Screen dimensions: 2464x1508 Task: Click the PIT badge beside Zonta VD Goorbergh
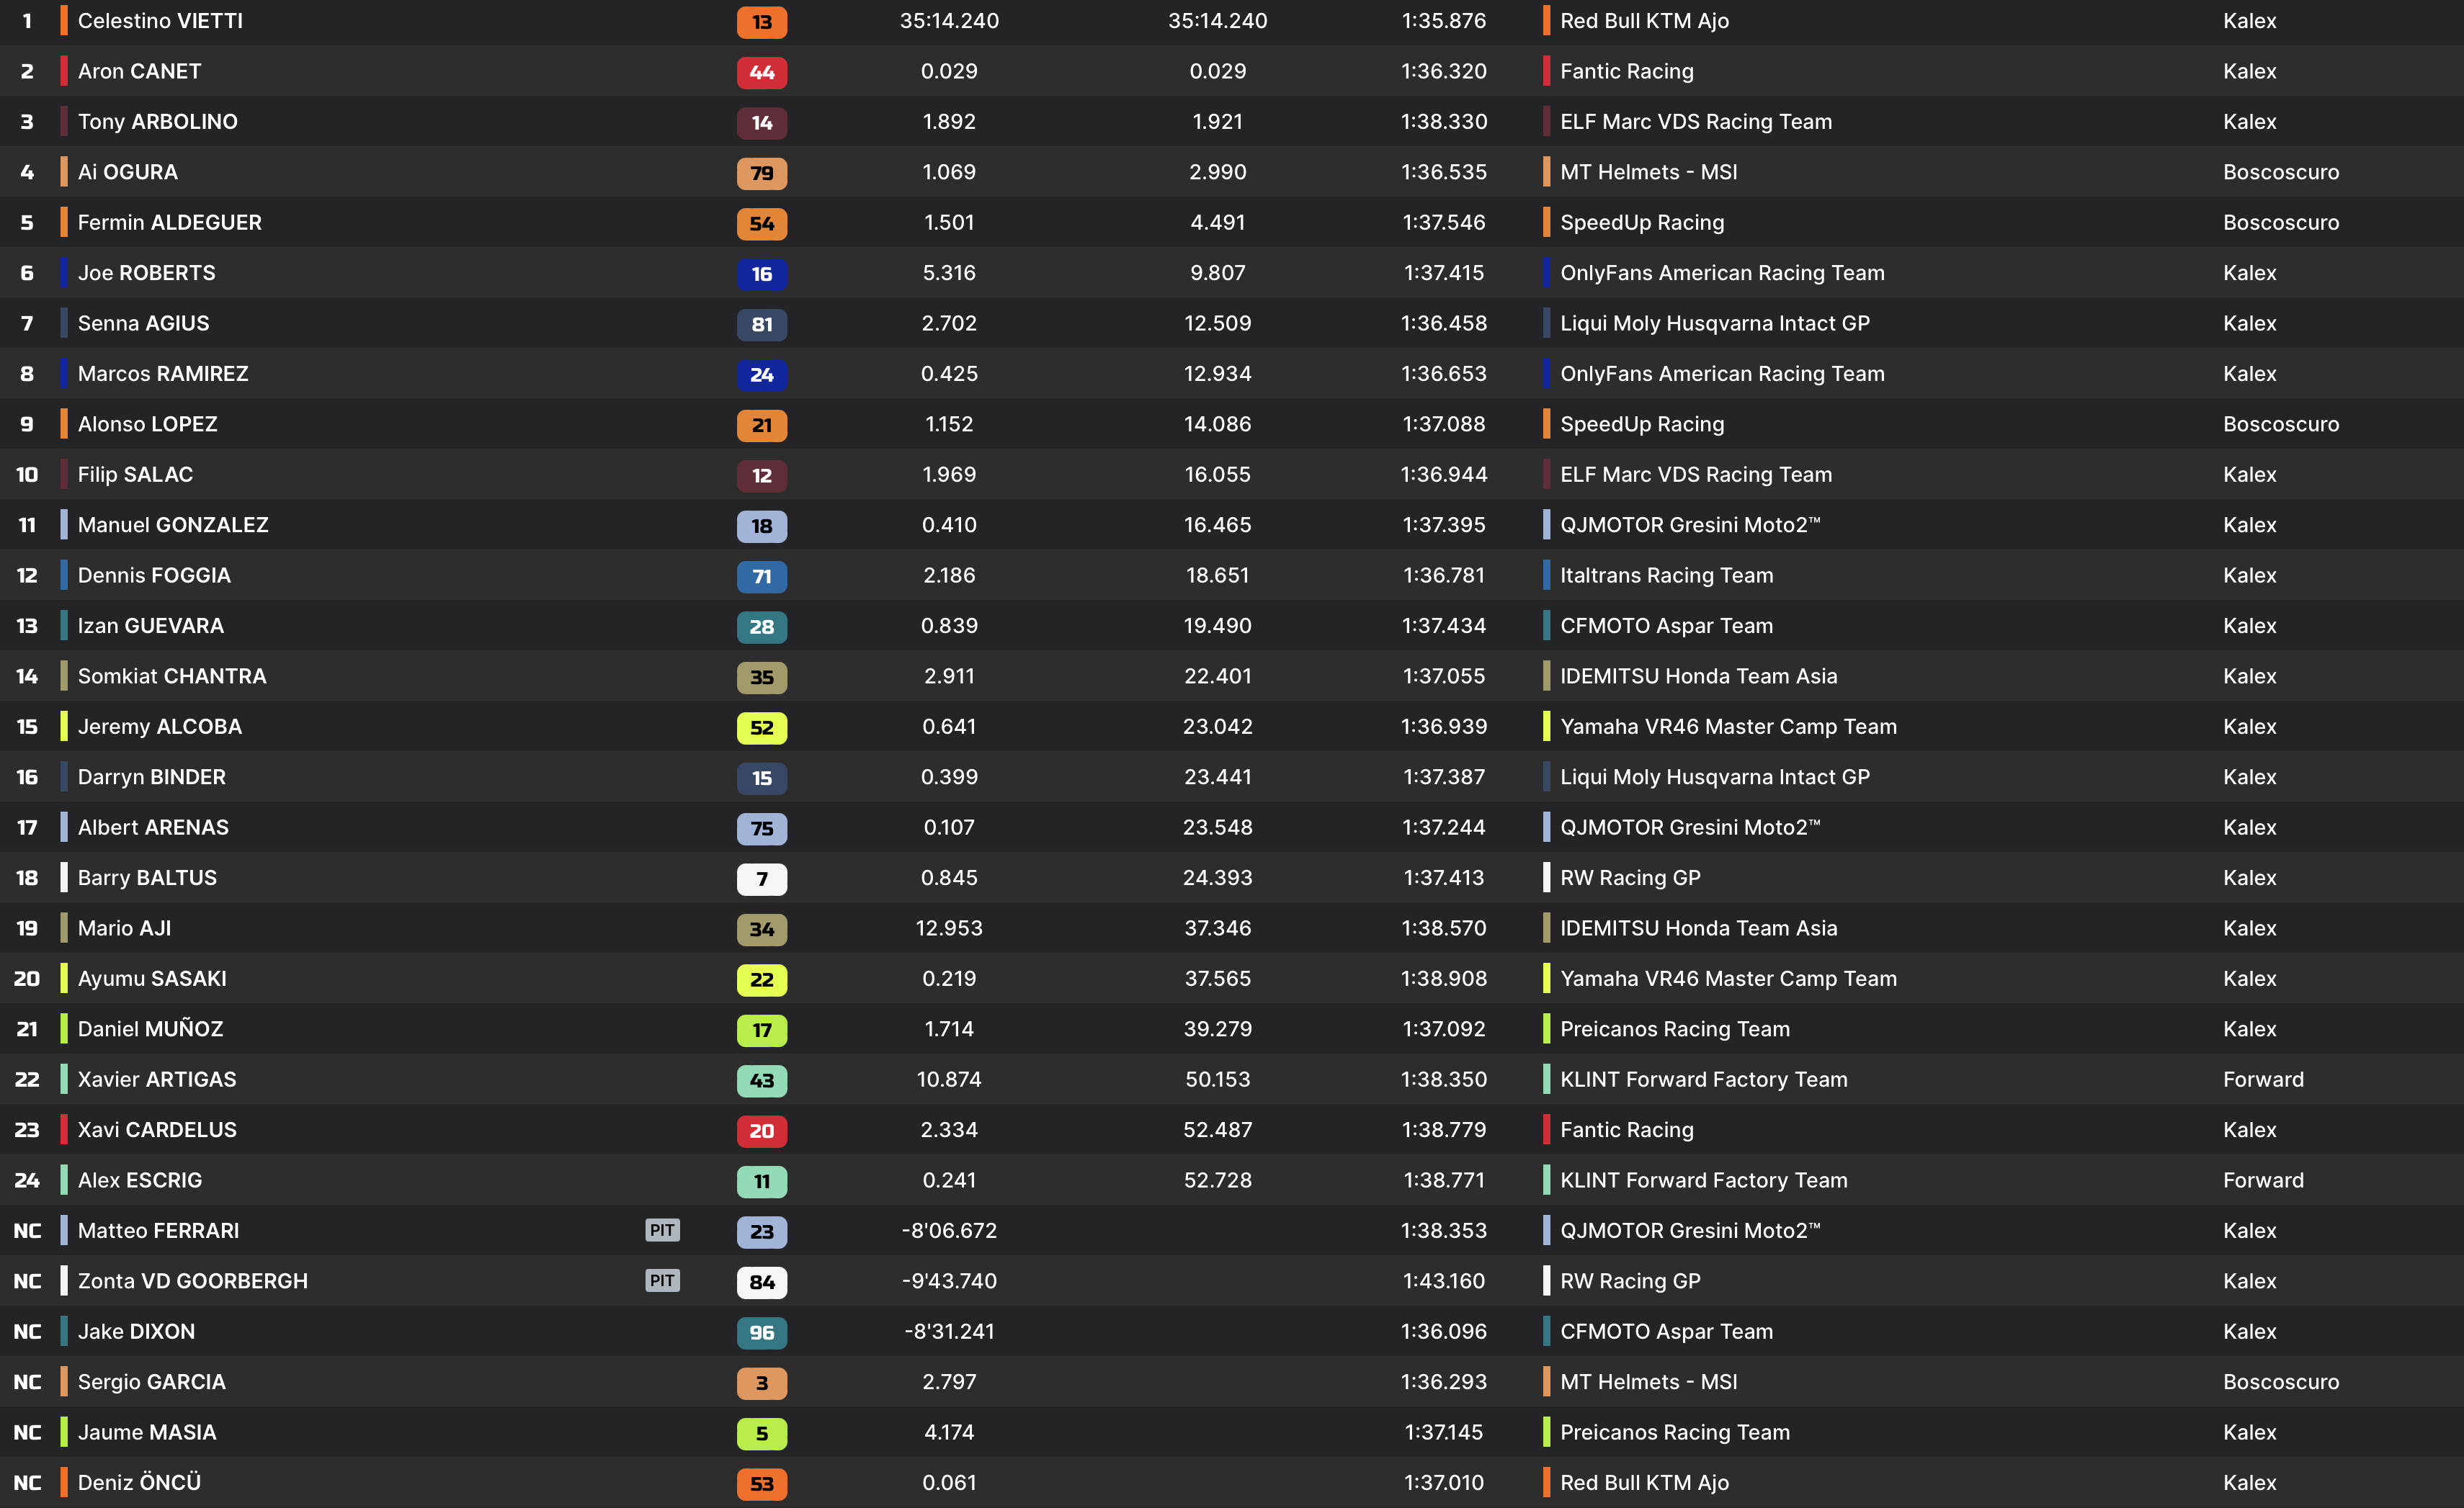(662, 1280)
